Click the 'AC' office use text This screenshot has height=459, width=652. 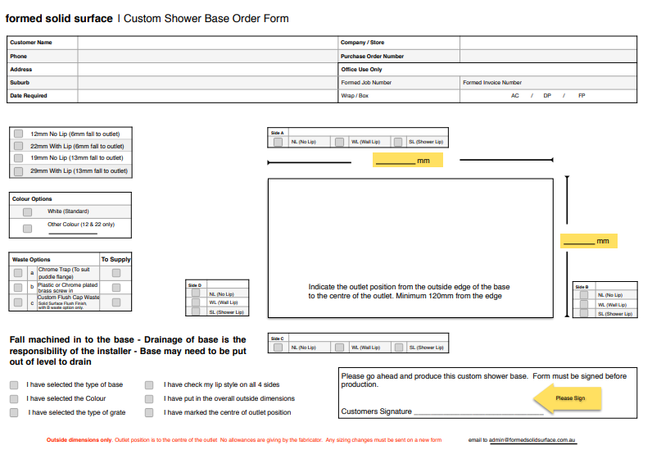click(x=514, y=96)
